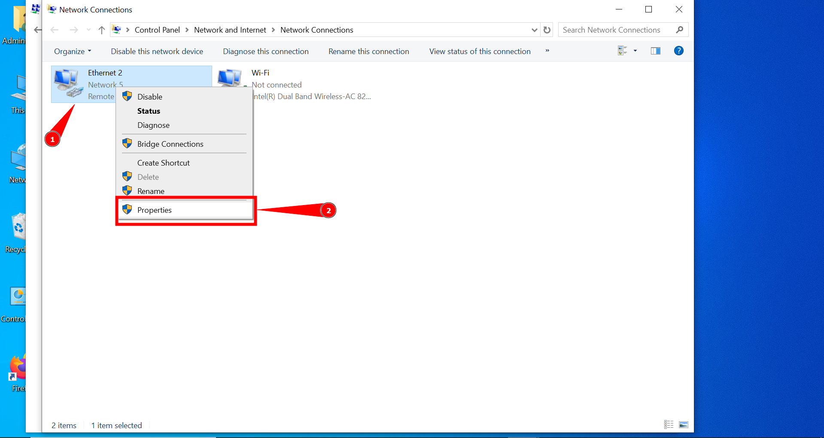Click View status of this connection

click(x=480, y=51)
